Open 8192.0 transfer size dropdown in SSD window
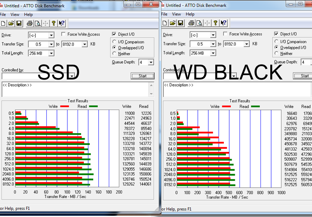 [x=85, y=44]
